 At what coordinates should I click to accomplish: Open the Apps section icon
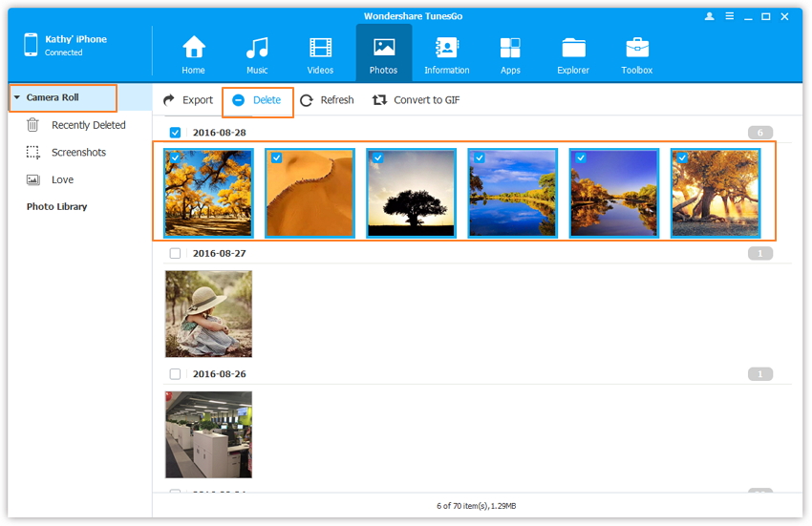[x=510, y=48]
